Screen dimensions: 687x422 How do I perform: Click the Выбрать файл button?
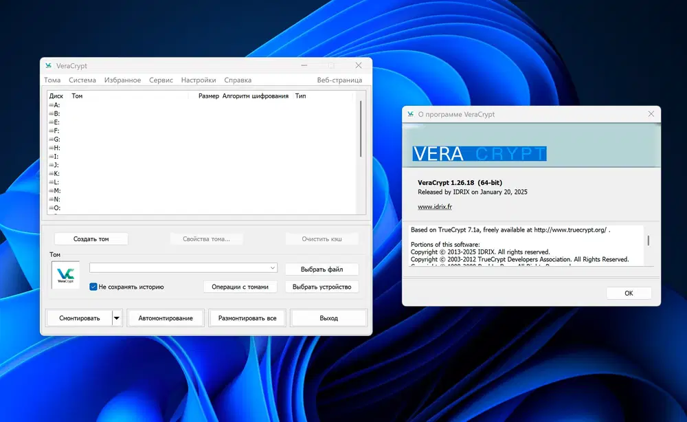pos(322,269)
